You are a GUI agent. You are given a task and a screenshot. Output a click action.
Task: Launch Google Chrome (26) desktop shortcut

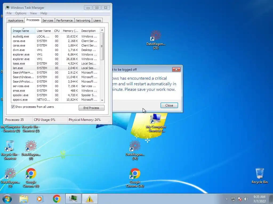135,178
